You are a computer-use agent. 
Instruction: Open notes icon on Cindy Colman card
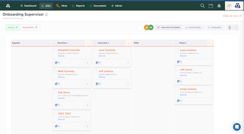pyautogui.click(x=179, y=101)
